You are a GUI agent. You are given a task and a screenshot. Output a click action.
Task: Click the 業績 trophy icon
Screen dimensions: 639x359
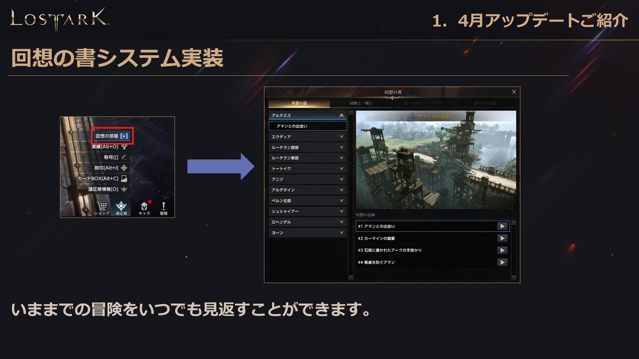pyautogui.click(x=124, y=147)
